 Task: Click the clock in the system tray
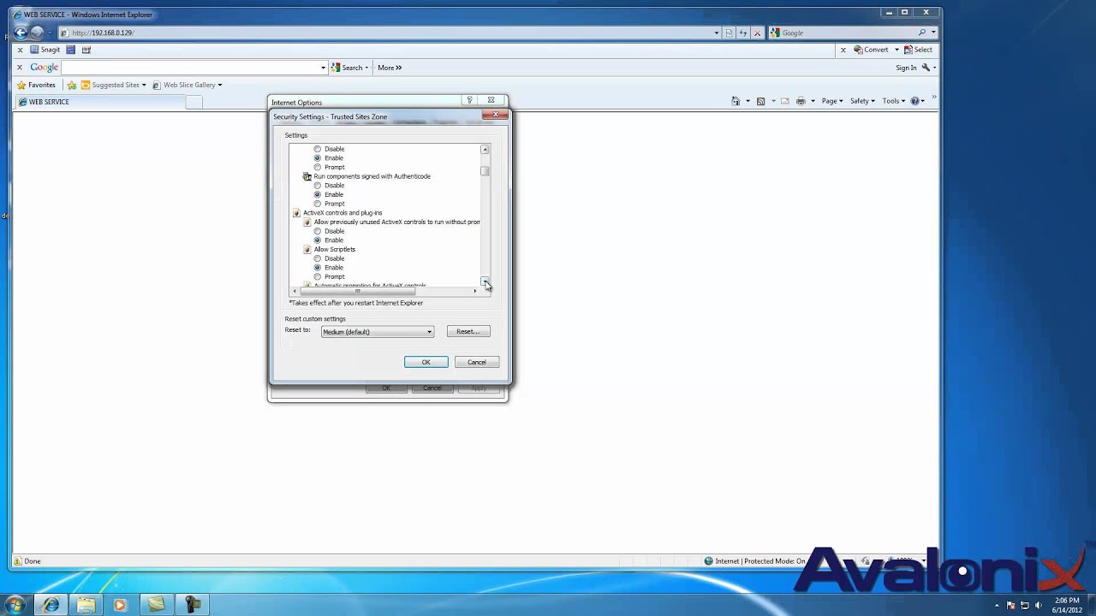pyautogui.click(x=1067, y=605)
